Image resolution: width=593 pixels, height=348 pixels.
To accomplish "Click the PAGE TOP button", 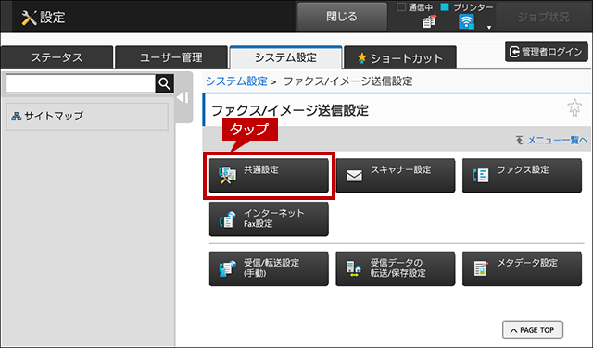I will [533, 329].
